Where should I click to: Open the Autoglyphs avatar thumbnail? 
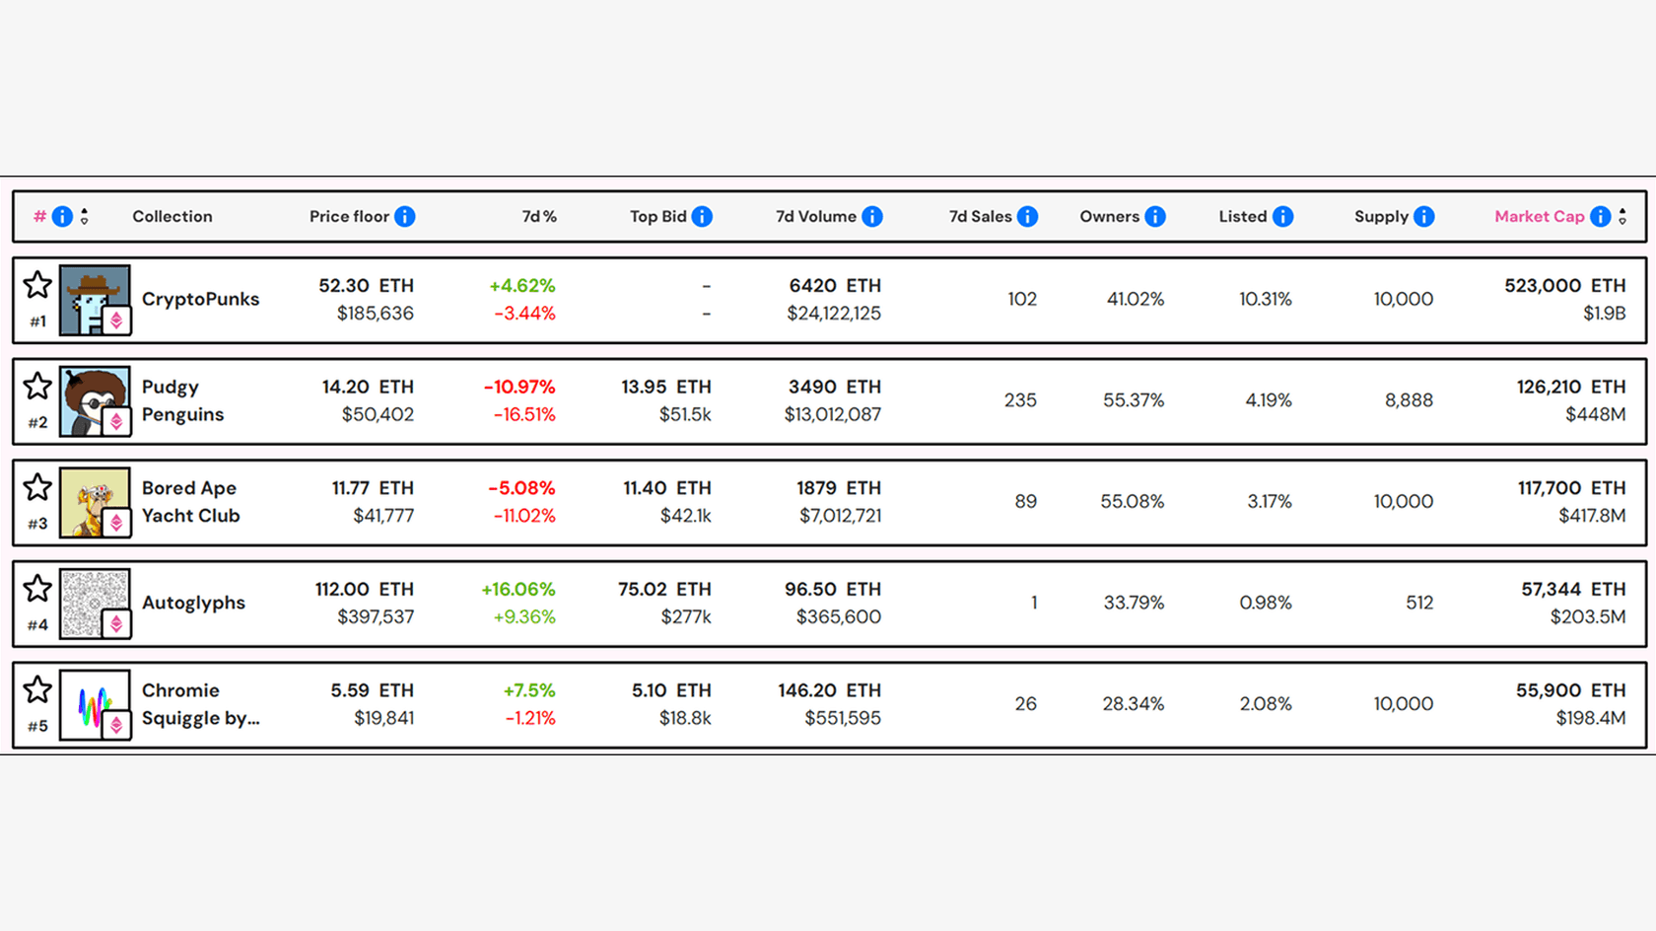click(x=95, y=604)
